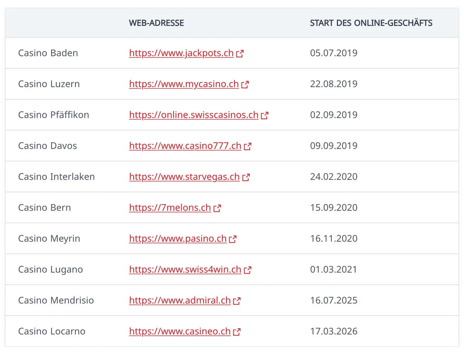
Task: Click external-link icon beside swiss4win.ch
Action: pos(247,270)
